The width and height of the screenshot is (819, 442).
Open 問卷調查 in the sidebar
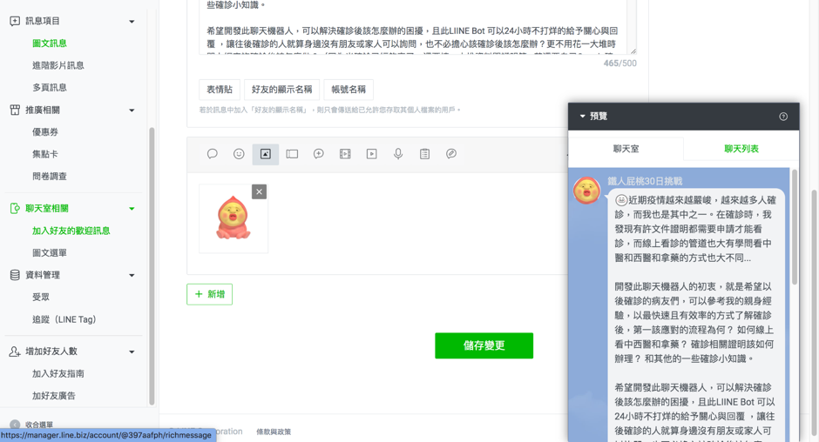pos(50,177)
